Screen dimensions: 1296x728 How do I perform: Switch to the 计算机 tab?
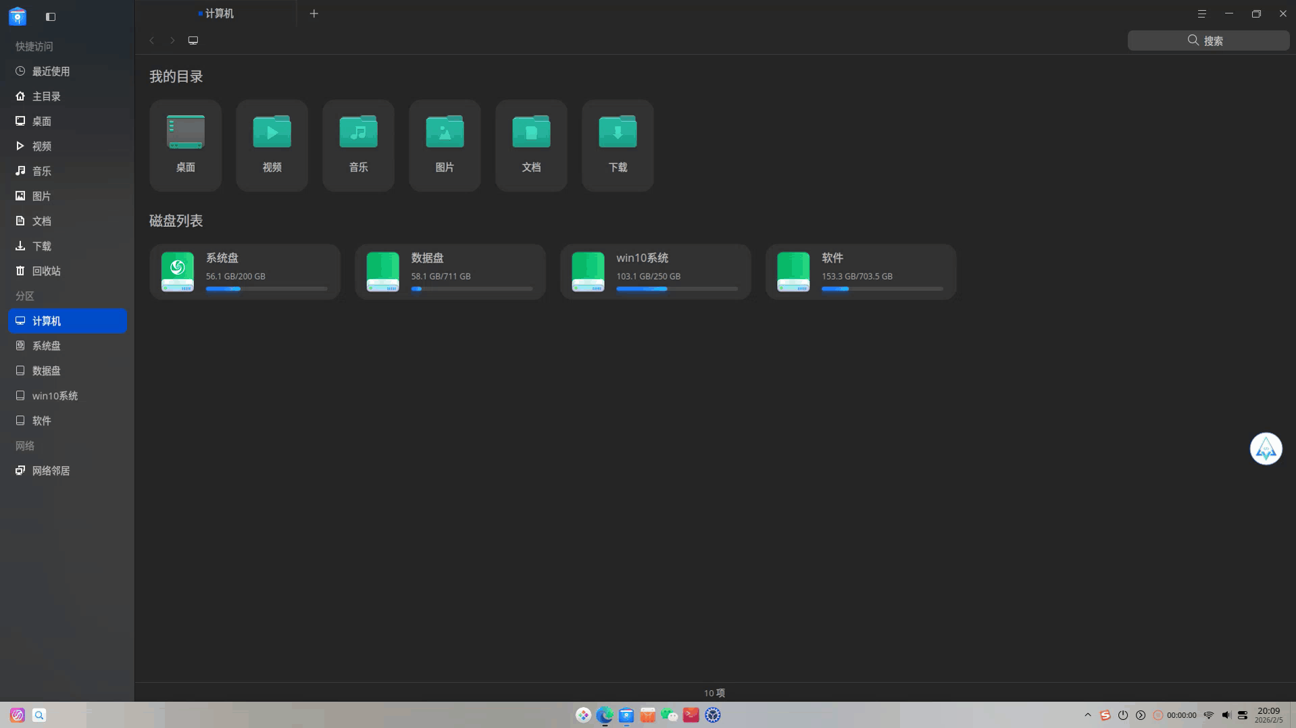pyautogui.click(x=216, y=14)
